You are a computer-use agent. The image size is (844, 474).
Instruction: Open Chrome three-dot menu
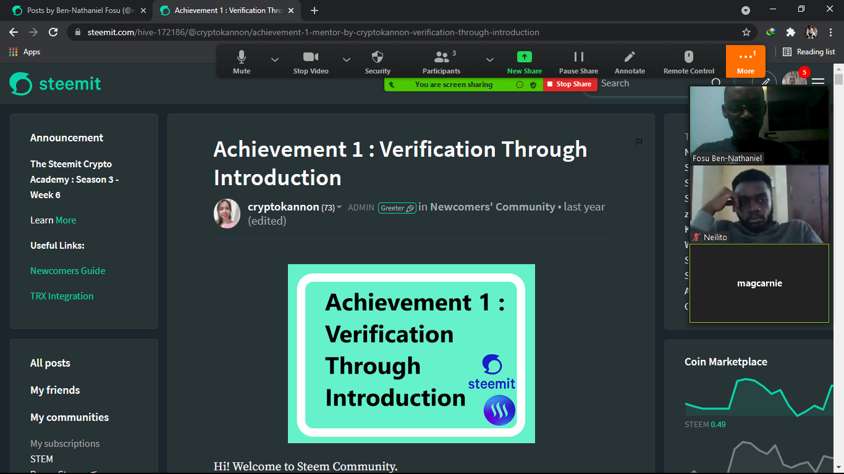[830, 32]
